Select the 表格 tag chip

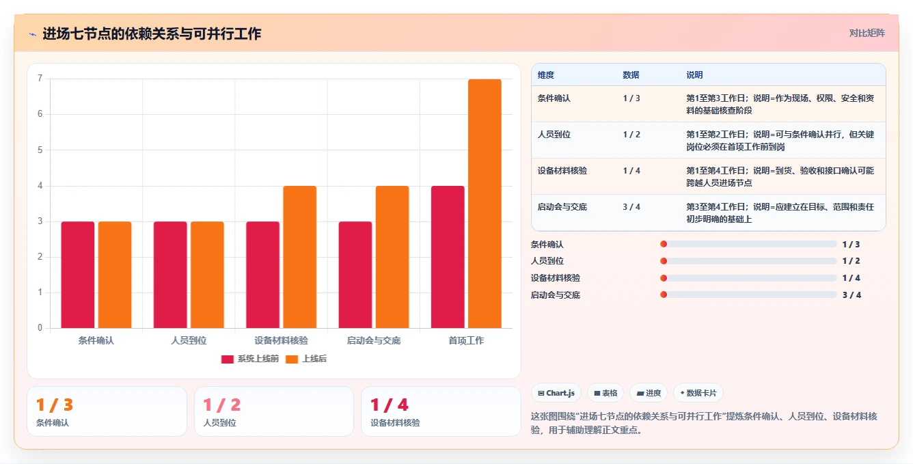605,393
